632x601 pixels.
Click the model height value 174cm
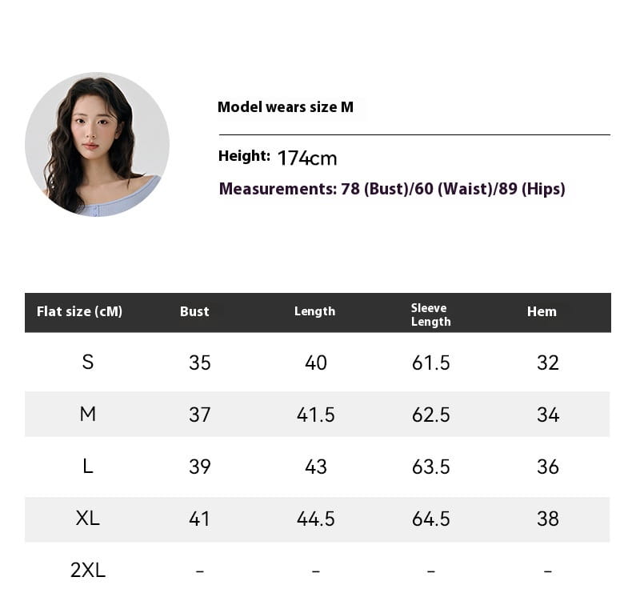tap(307, 158)
